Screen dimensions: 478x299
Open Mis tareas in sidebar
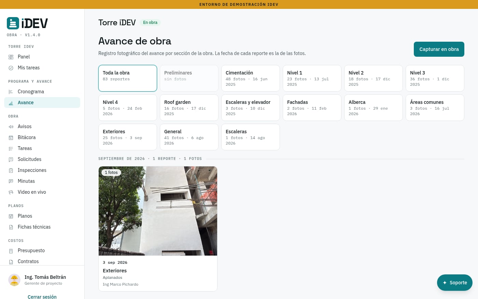click(42, 68)
